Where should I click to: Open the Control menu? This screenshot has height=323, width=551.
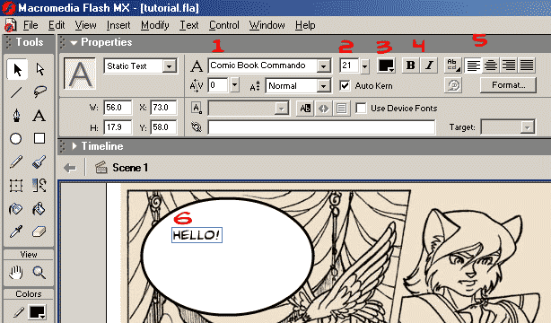click(224, 25)
